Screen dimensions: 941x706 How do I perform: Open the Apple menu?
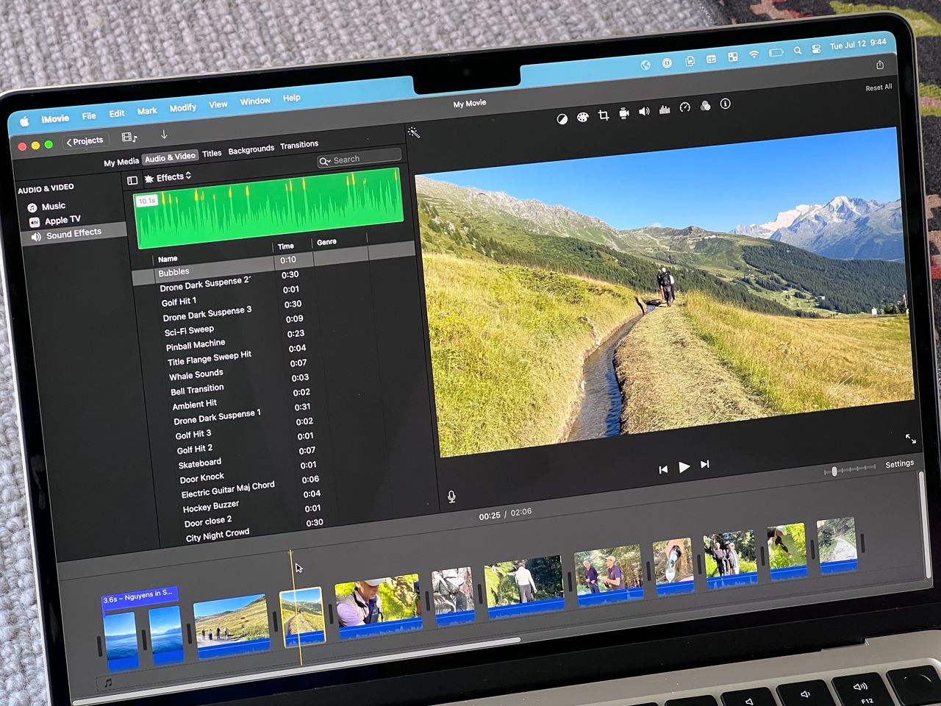[24, 121]
